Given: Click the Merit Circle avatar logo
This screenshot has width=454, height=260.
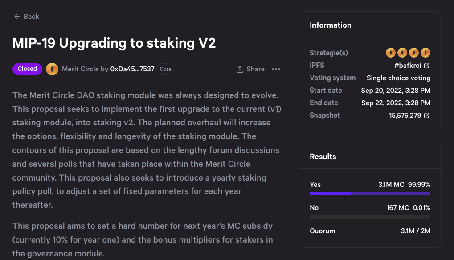Looking at the screenshot, I should (x=52, y=69).
